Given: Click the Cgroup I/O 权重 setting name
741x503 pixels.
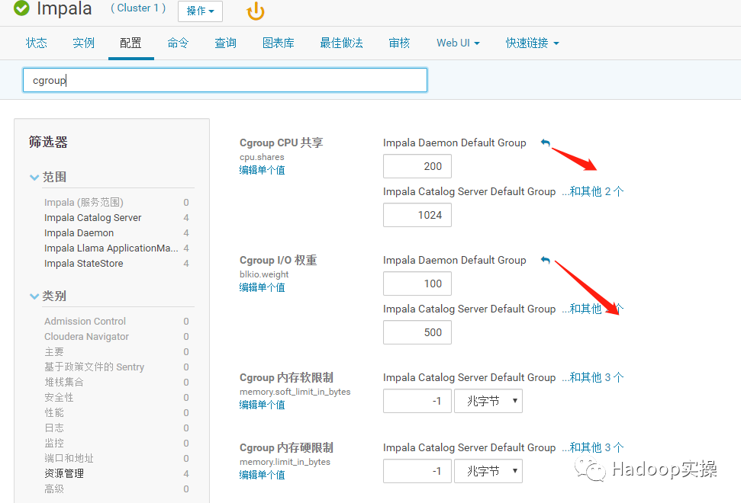Looking at the screenshot, I should [279, 260].
